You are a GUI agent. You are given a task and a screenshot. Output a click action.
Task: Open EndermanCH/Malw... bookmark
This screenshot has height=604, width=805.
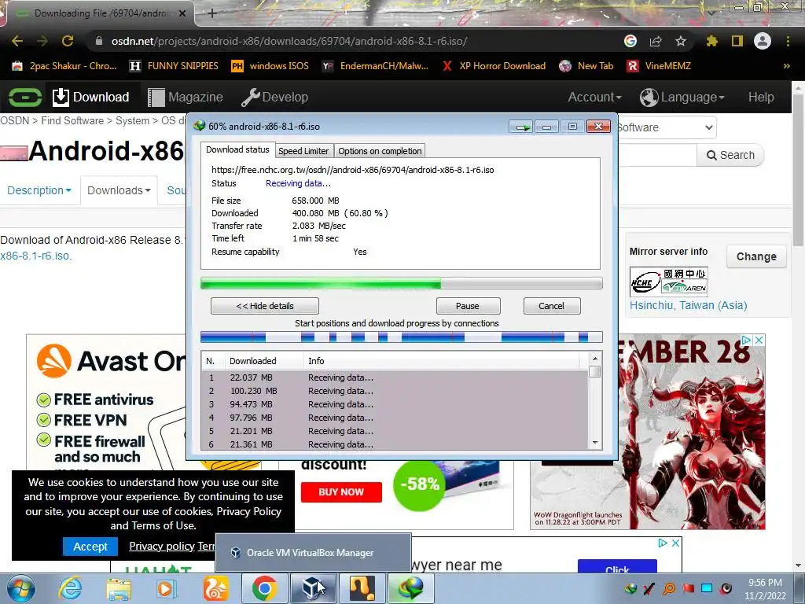(375, 66)
